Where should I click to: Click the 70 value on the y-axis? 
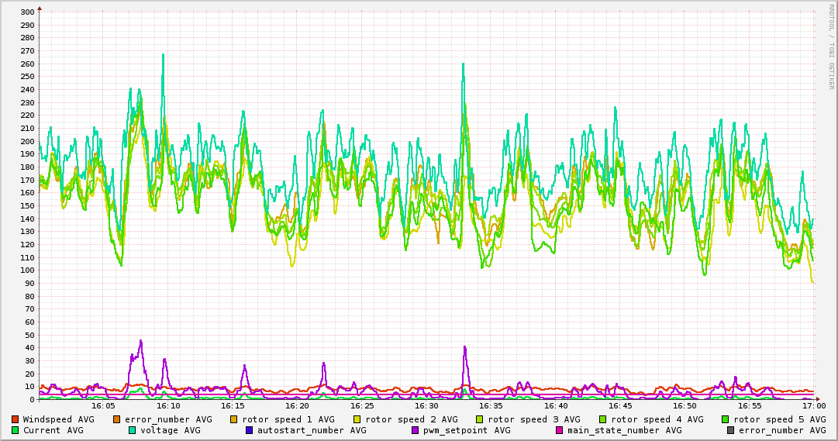tap(30, 309)
